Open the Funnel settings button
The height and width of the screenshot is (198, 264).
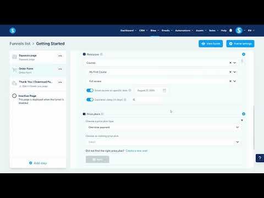click(240, 43)
